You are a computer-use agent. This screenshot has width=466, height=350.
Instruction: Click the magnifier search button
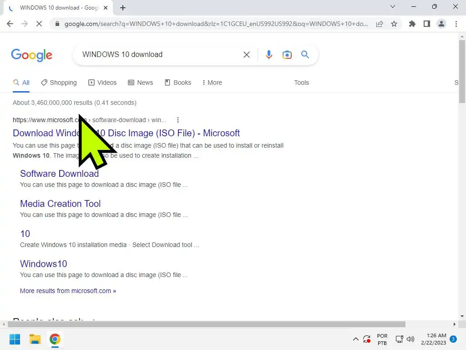coord(305,55)
